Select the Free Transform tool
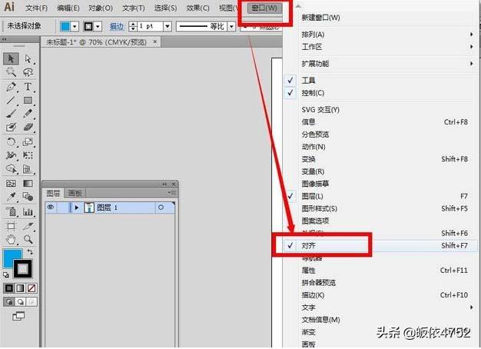Viewport: 481px width, 349px height. click(28, 155)
